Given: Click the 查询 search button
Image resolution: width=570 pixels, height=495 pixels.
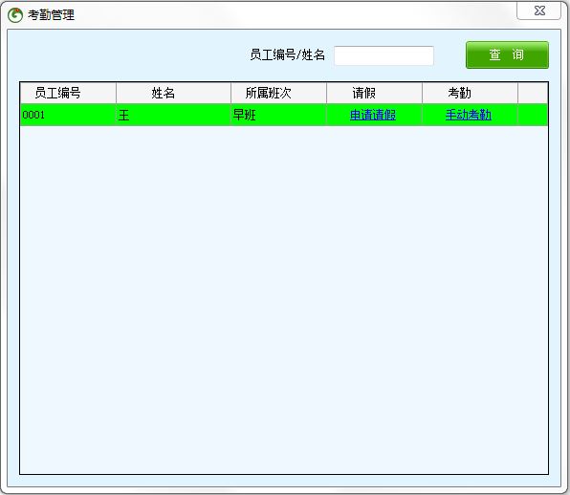Looking at the screenshot, I should point(507,54).
